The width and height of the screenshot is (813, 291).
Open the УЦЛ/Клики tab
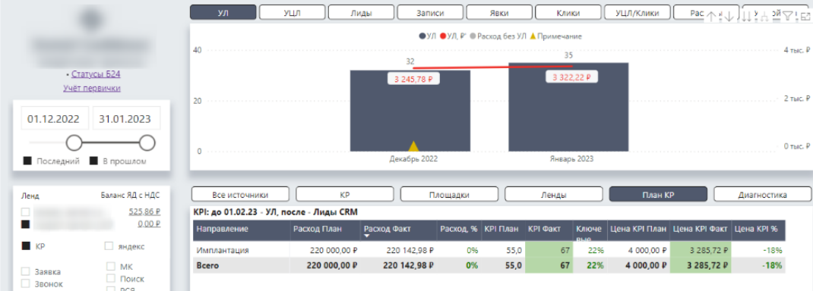click(637, 12)
